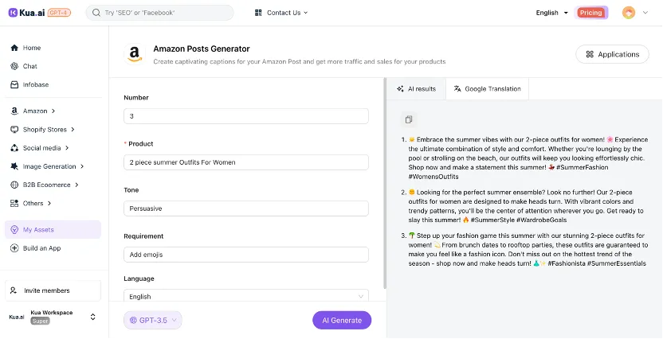Switch to the Google Translation tab
The height and width of the screenshot is (339, 663).
pos(486,88)
